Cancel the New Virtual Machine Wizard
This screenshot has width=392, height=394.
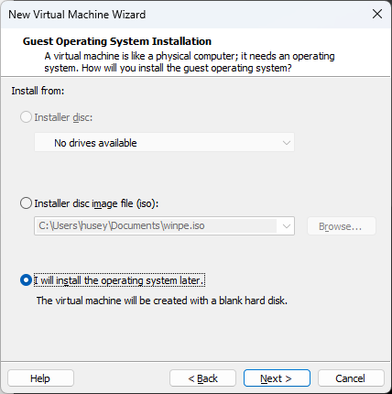351,378
